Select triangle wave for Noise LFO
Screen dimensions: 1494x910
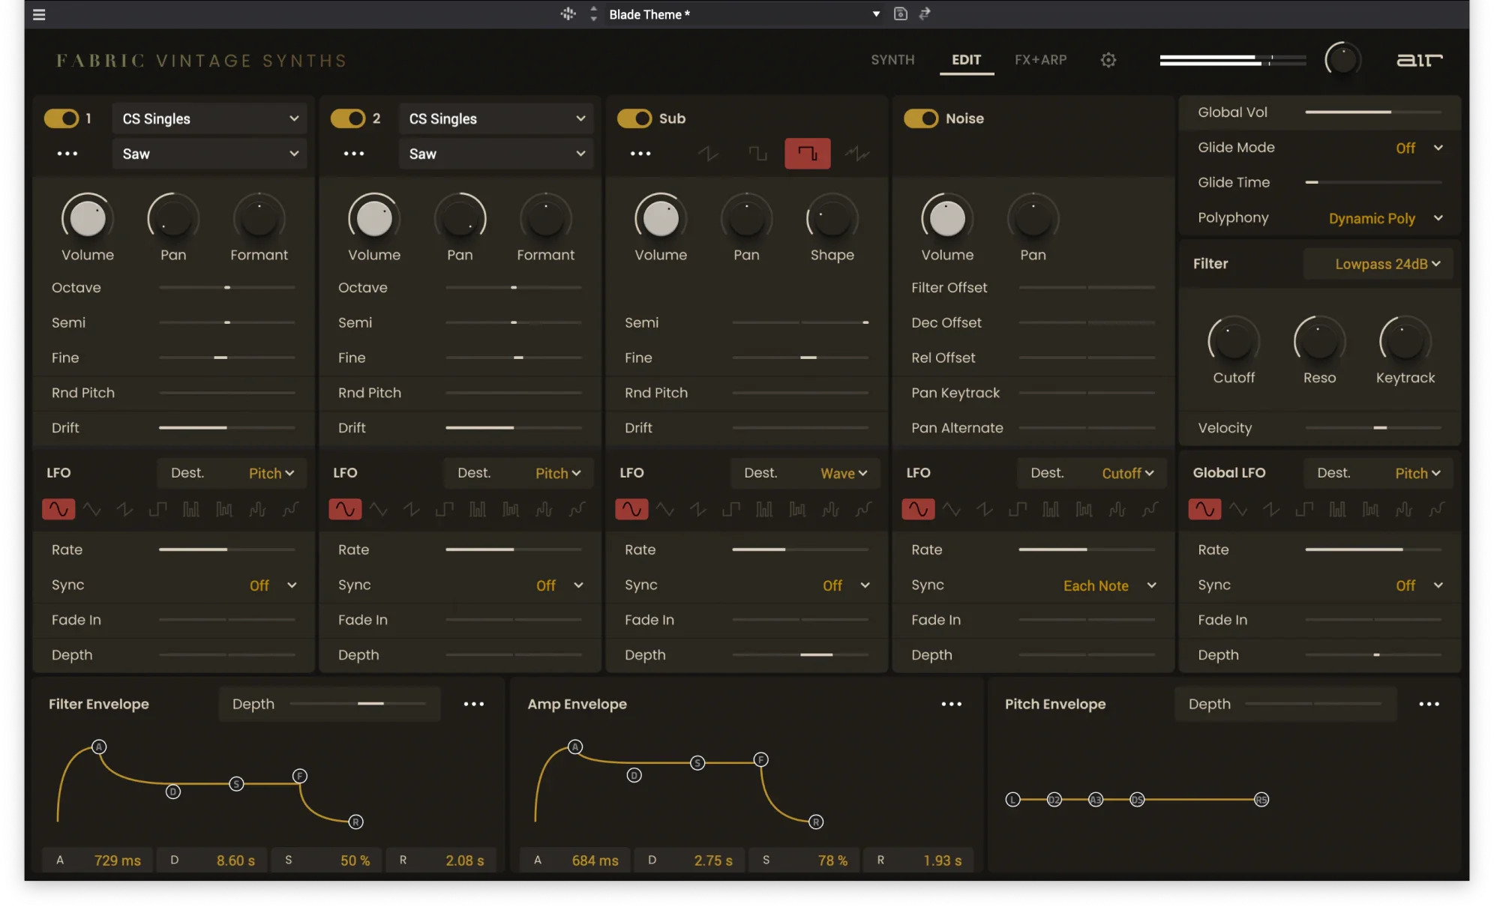(952, 510)
